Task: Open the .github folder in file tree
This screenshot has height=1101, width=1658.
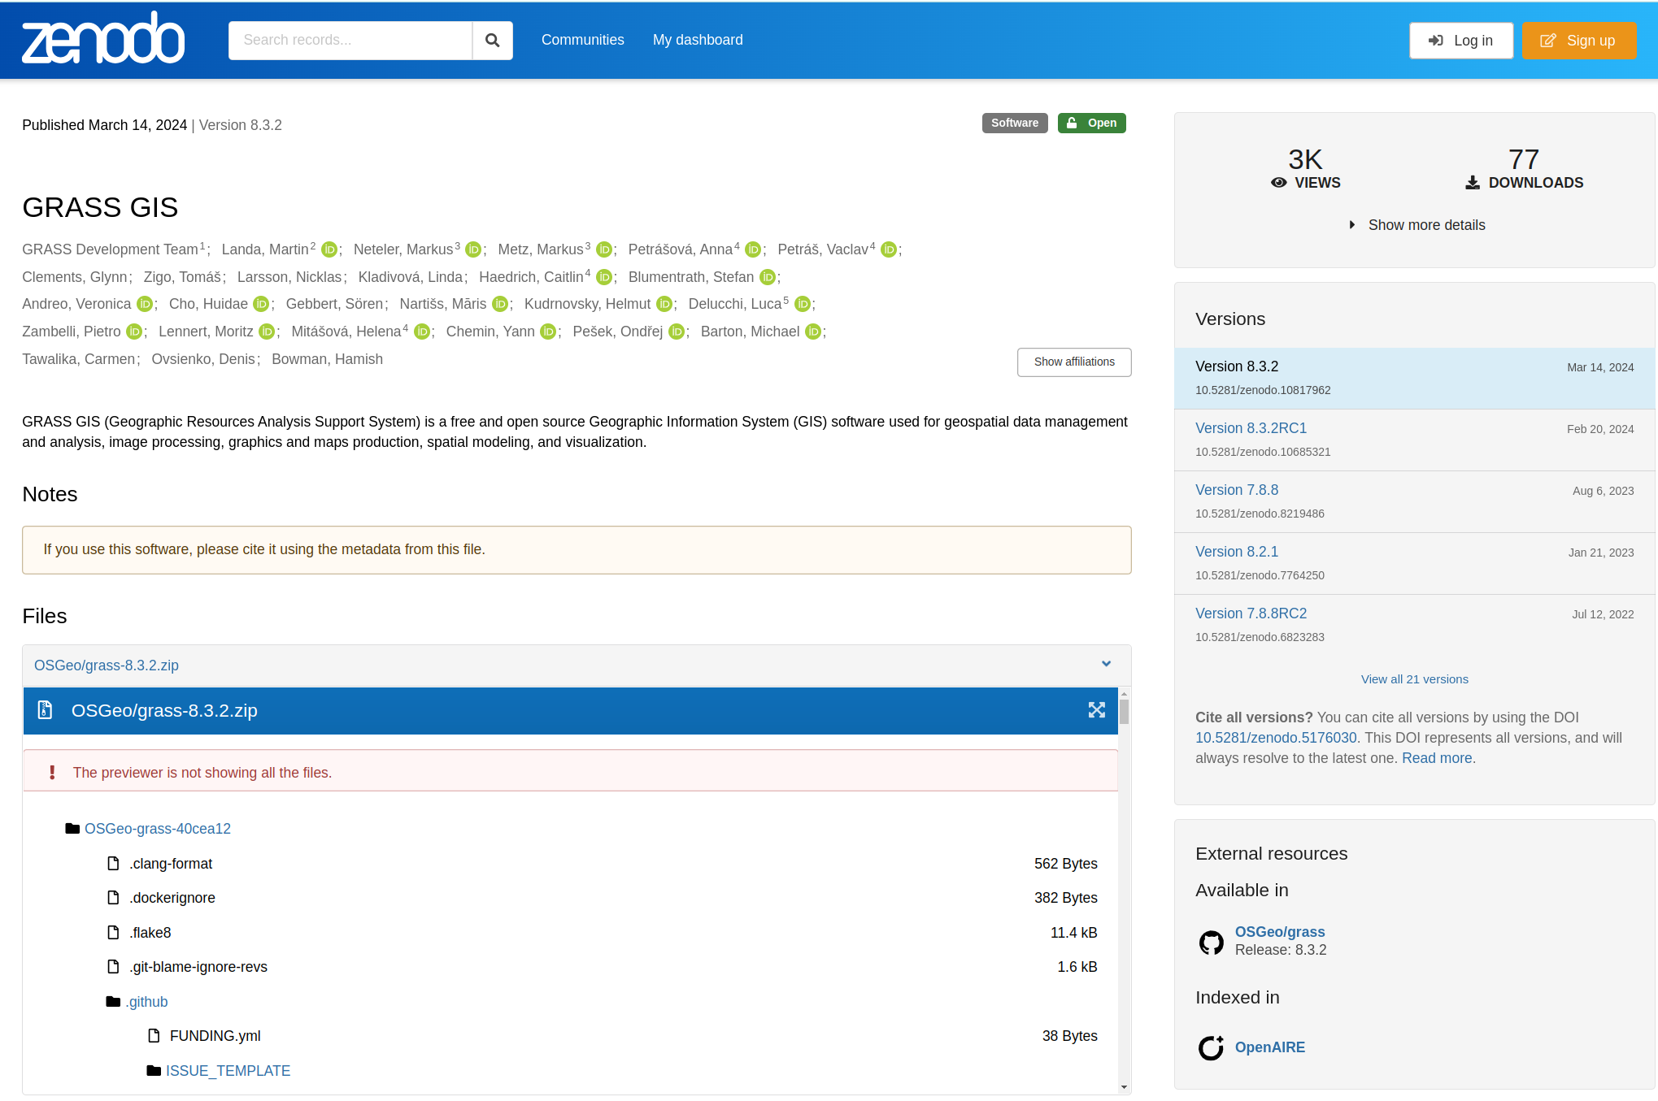Action: tap(146, 1002)
